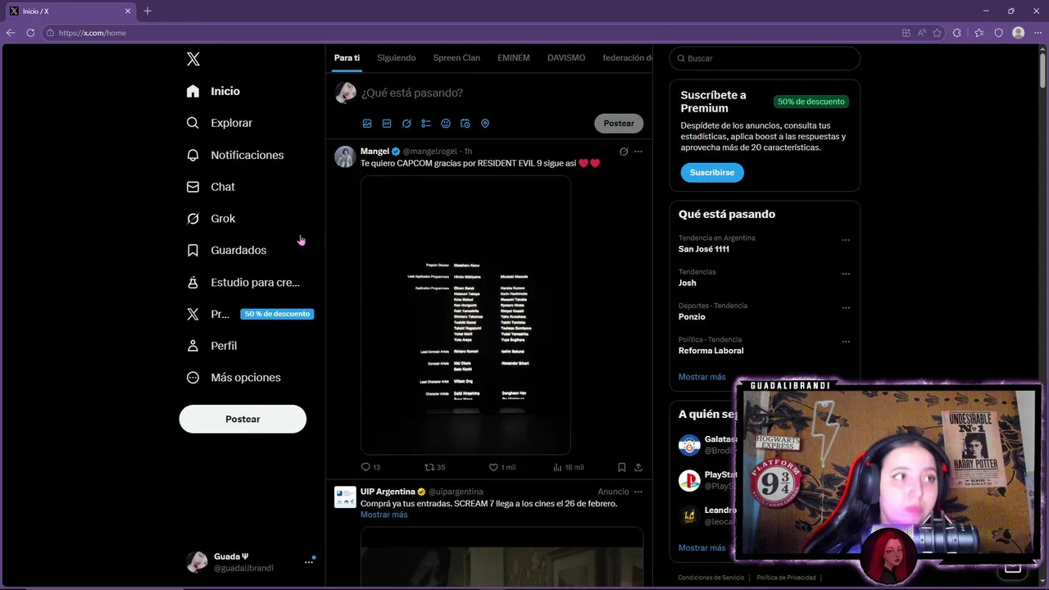Add a poll to the new post
1049x590 pixels.
point(426,124)
